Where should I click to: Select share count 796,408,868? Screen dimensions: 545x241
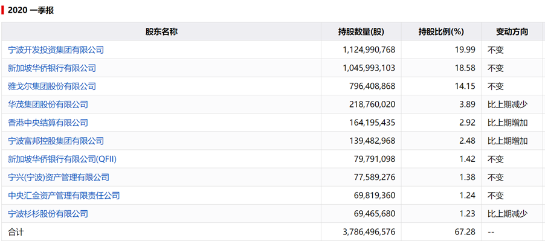click(x=372, y=86)
